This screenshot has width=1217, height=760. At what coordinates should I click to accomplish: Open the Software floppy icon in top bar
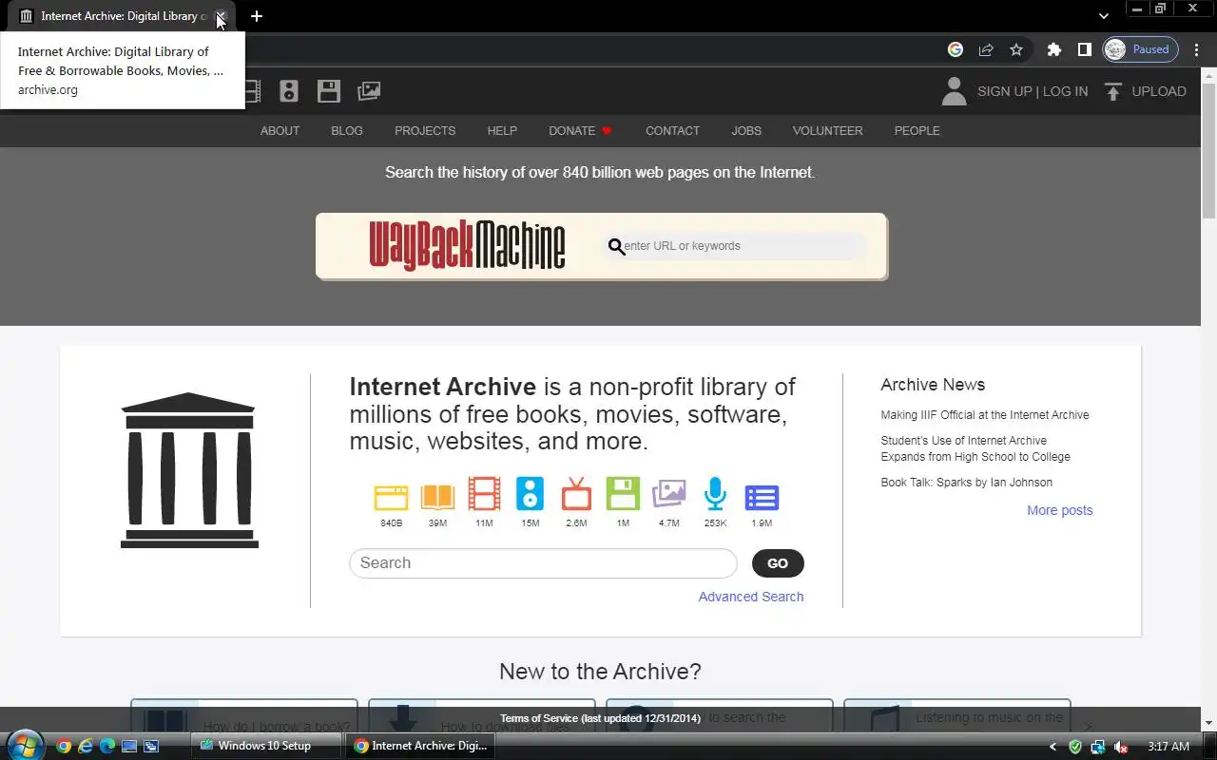pyautogui.click(x=329, y=91)
